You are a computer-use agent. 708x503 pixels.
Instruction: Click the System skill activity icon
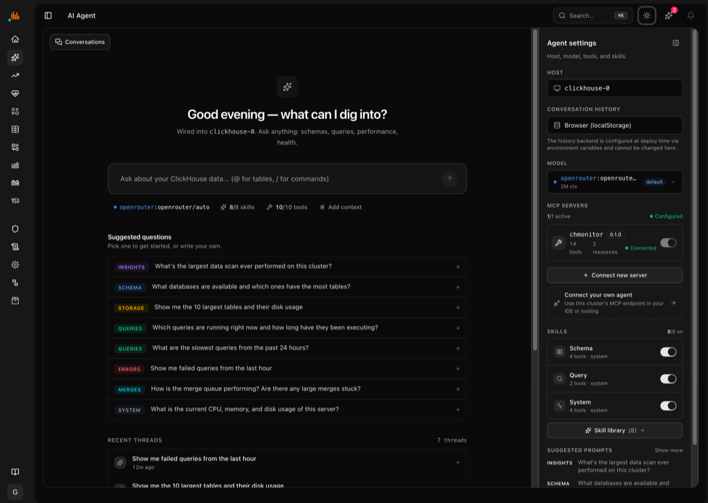[559, 406]
